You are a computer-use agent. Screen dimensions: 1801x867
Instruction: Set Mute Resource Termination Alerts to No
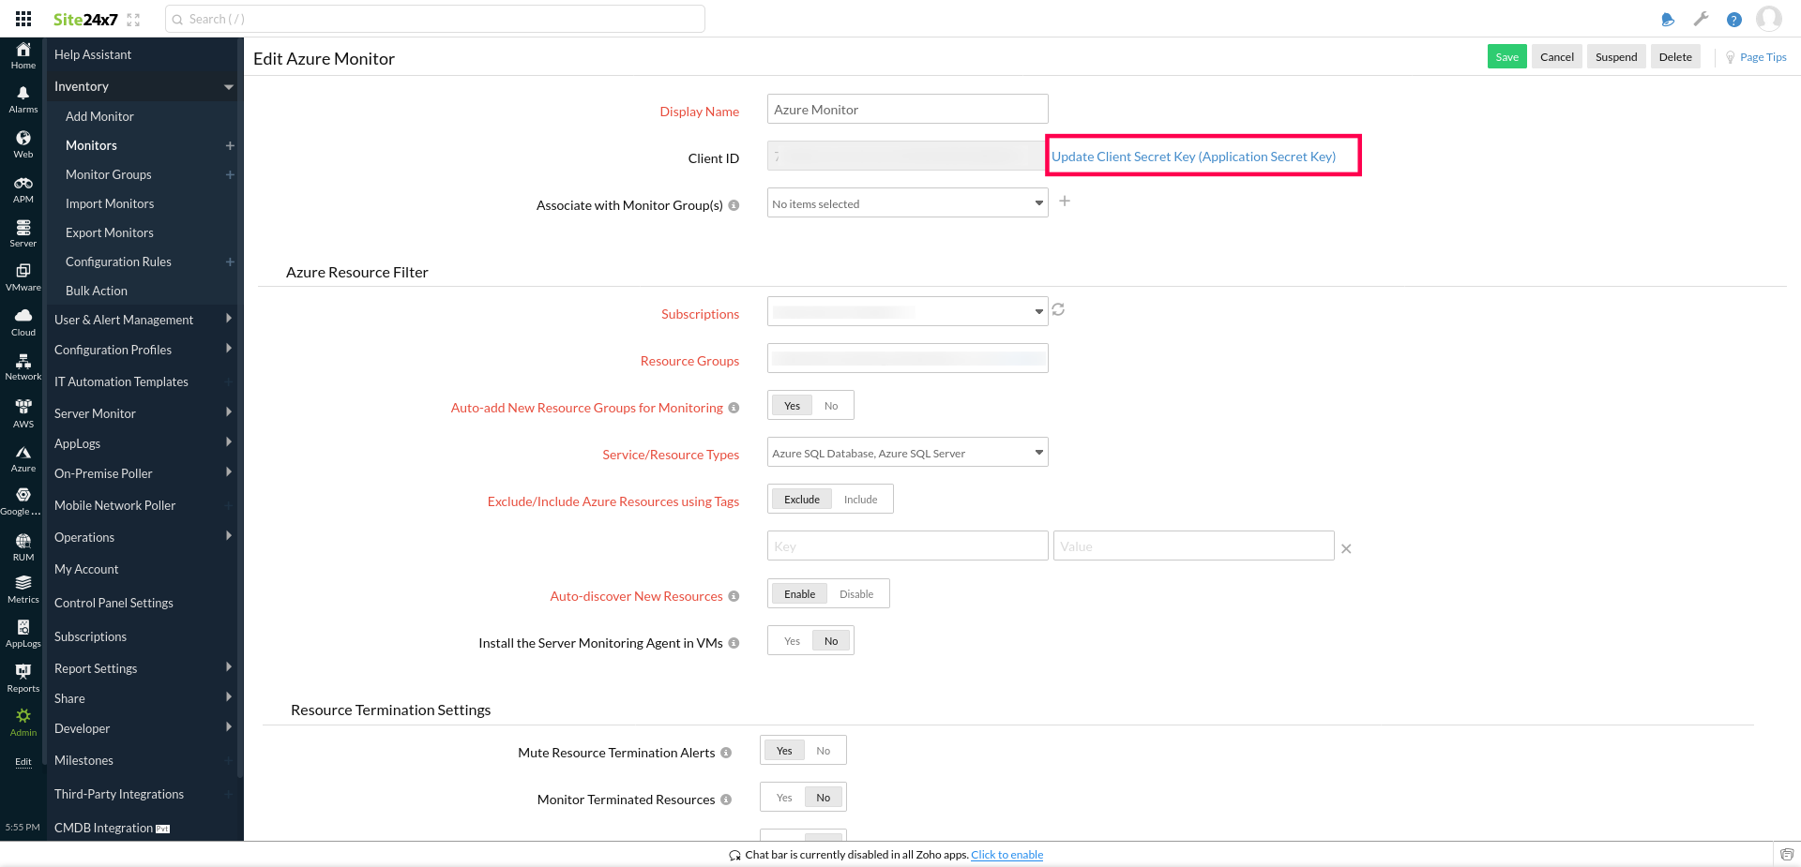click(824, 751)
